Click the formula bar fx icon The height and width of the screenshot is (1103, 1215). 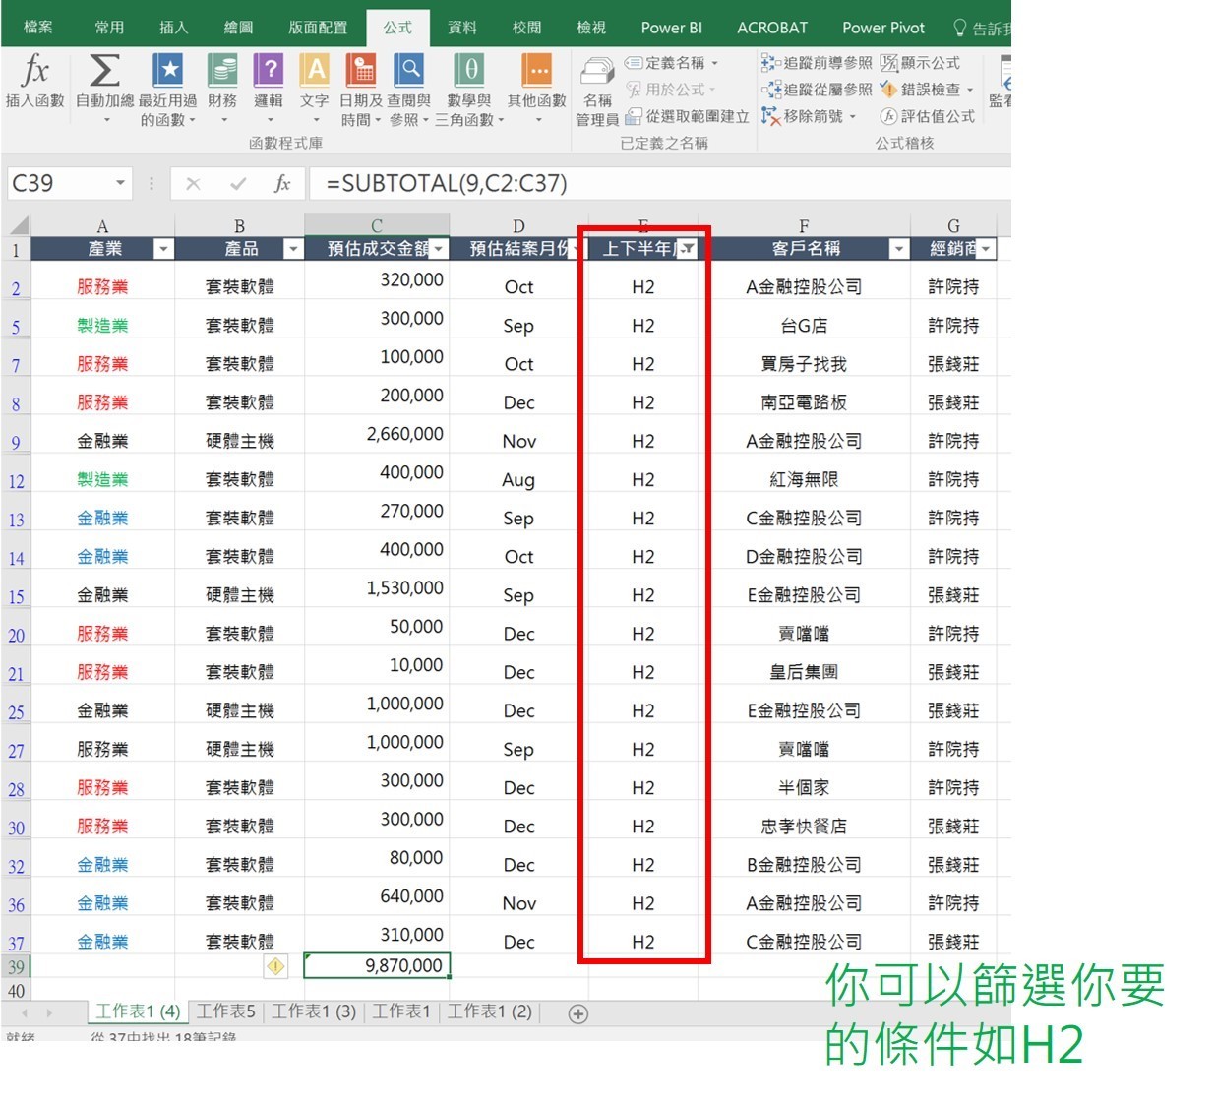[x=281, y=183]
